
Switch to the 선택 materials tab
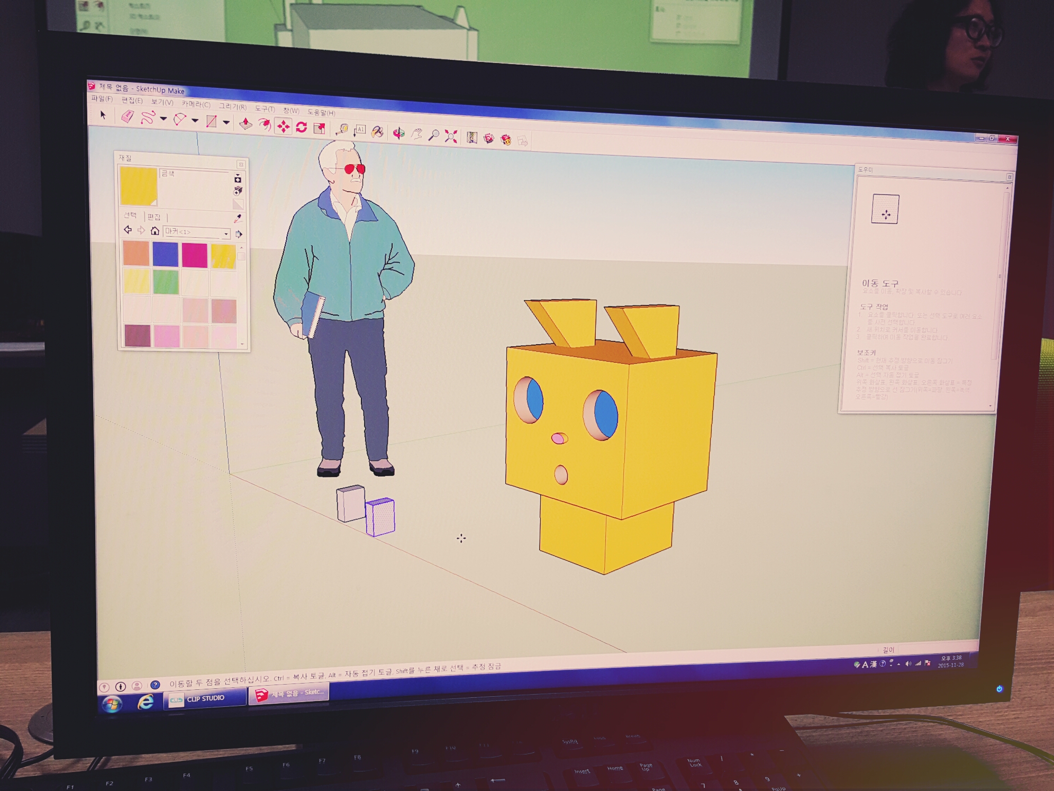point(130,215)
